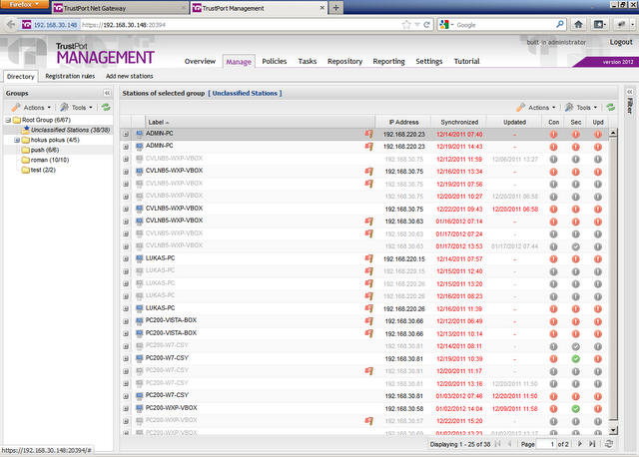Image resolution: width=639 pixels, height=457 pixels.
Task: Collapse the Root Group tree node
Action: [x=7, y=120]
